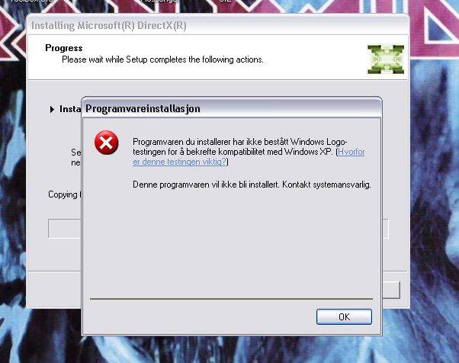Viewport: 459px width, 363px height.
Task: Click the Installing Microsoft DirectX title bar
Action: [x=217, y=25]
